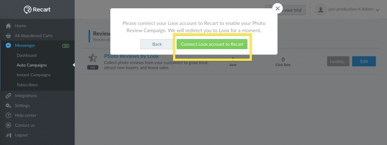This screenshot has width=387, height=145.
Task: Click the Messenger chat bubble icon
Action: tap(8, 45)
